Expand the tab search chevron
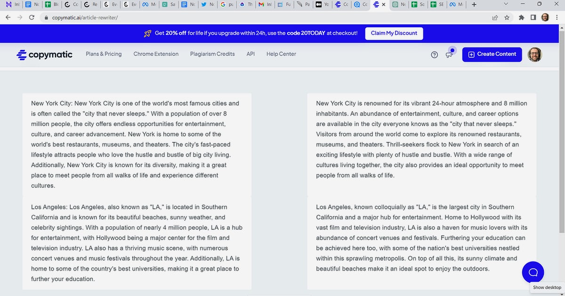565x296 pixels. [x=506, y=4]
